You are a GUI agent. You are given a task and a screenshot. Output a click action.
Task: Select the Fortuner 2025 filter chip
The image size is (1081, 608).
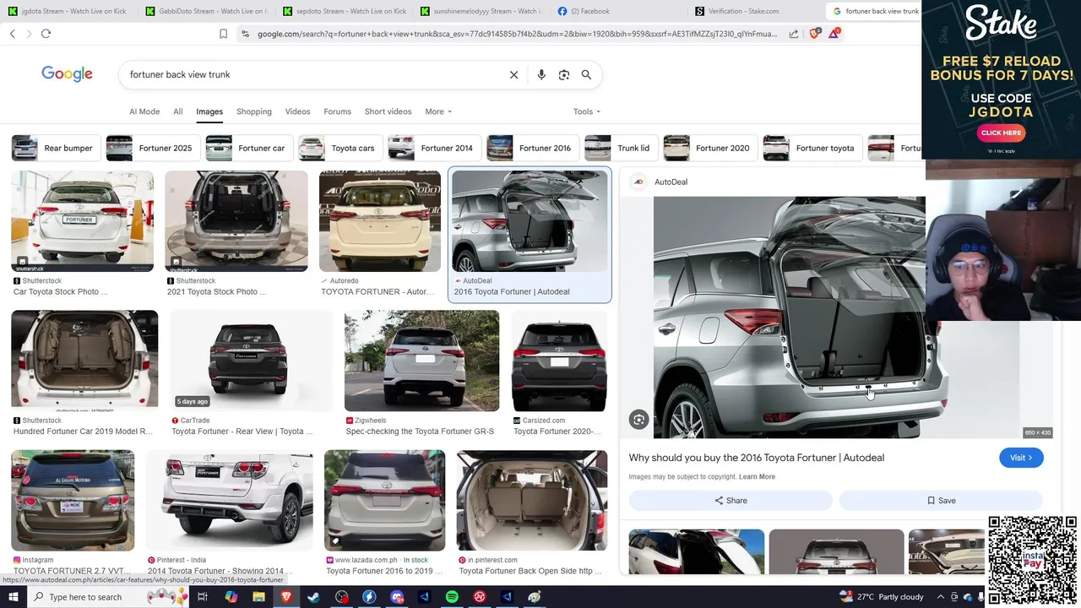click(x=153, y=148)
